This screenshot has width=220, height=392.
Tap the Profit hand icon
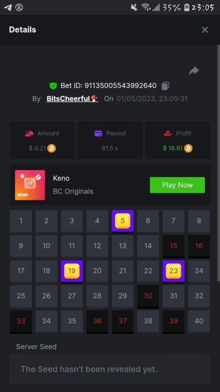[168, 133]
